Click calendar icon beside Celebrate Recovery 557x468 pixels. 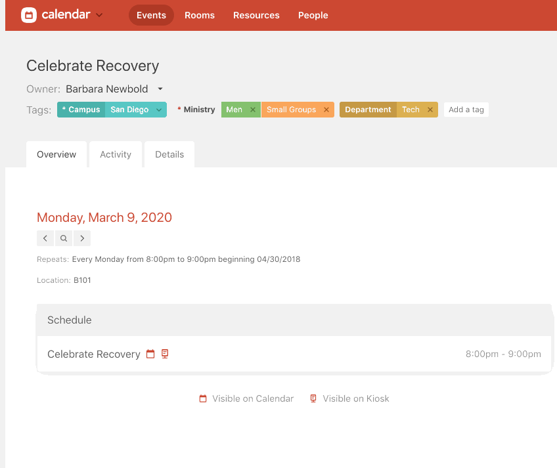coord(150,354)
